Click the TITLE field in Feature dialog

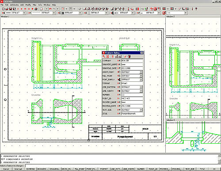click(x=132, y=113)
